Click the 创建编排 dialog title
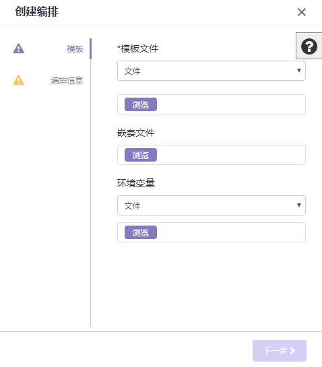This screenshot has width=322, height=367. [x=37, y=11]
